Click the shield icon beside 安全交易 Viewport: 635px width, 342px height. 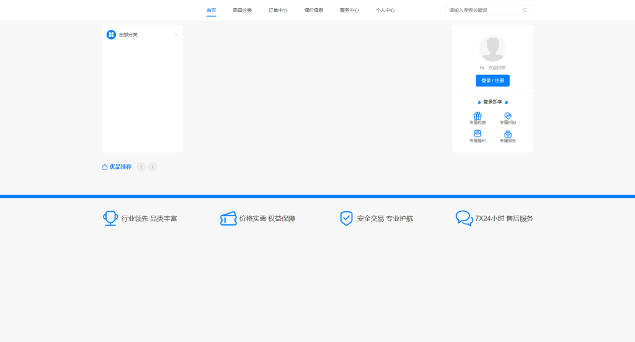coord(346,218)
